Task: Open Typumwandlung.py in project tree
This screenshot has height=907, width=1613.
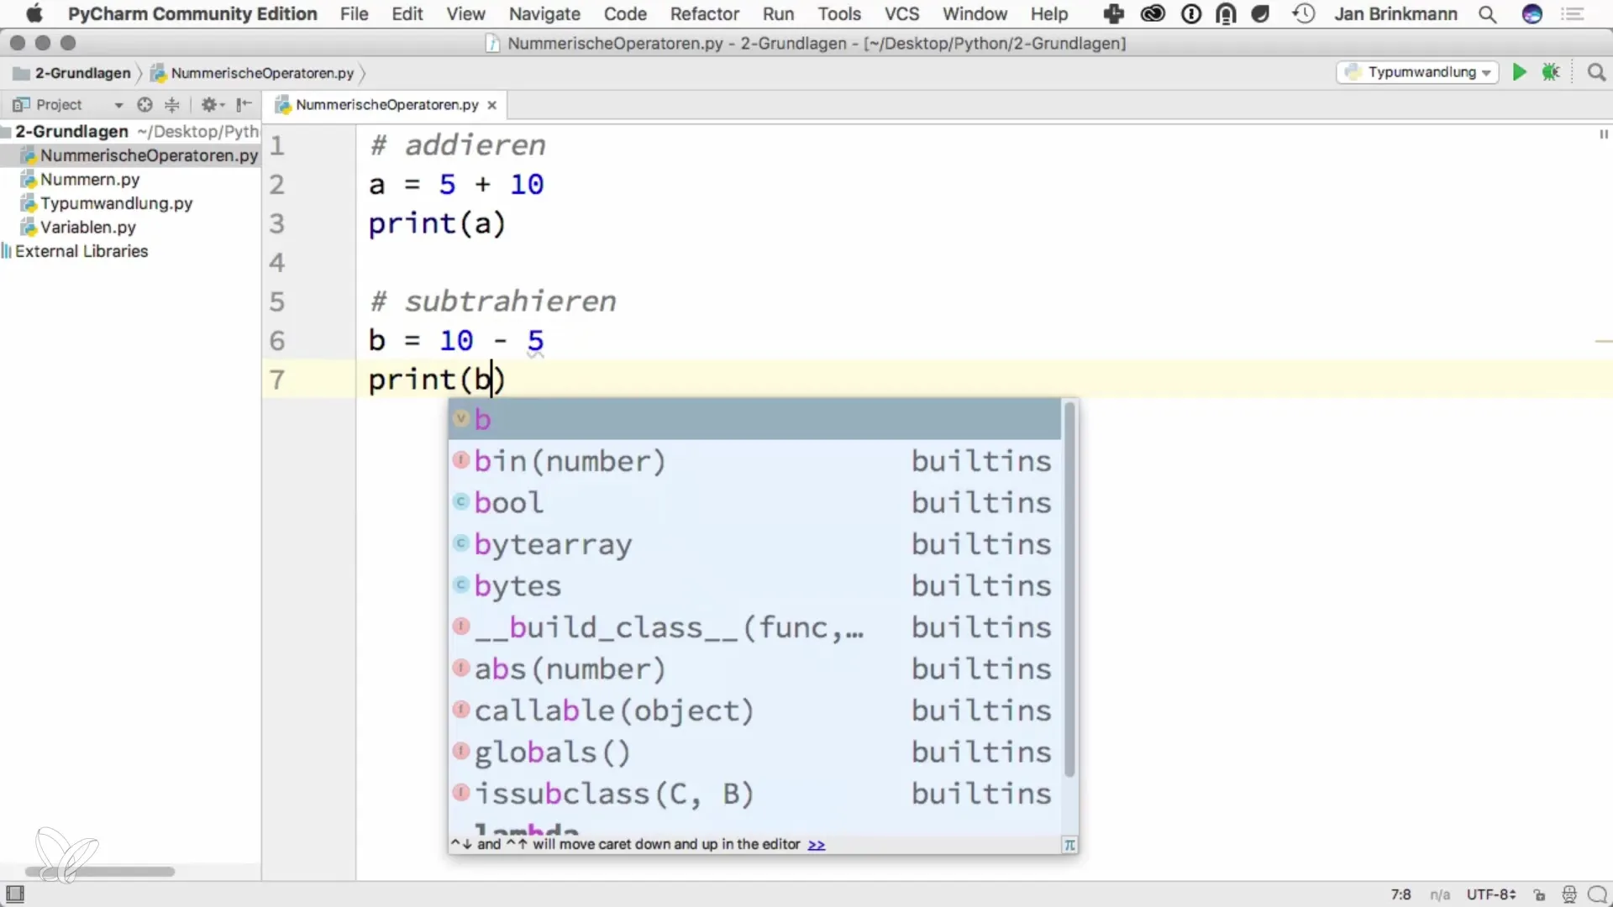Action: tap(116, 203)
